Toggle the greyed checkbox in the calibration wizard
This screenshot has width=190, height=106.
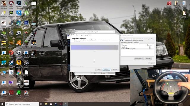72,66
